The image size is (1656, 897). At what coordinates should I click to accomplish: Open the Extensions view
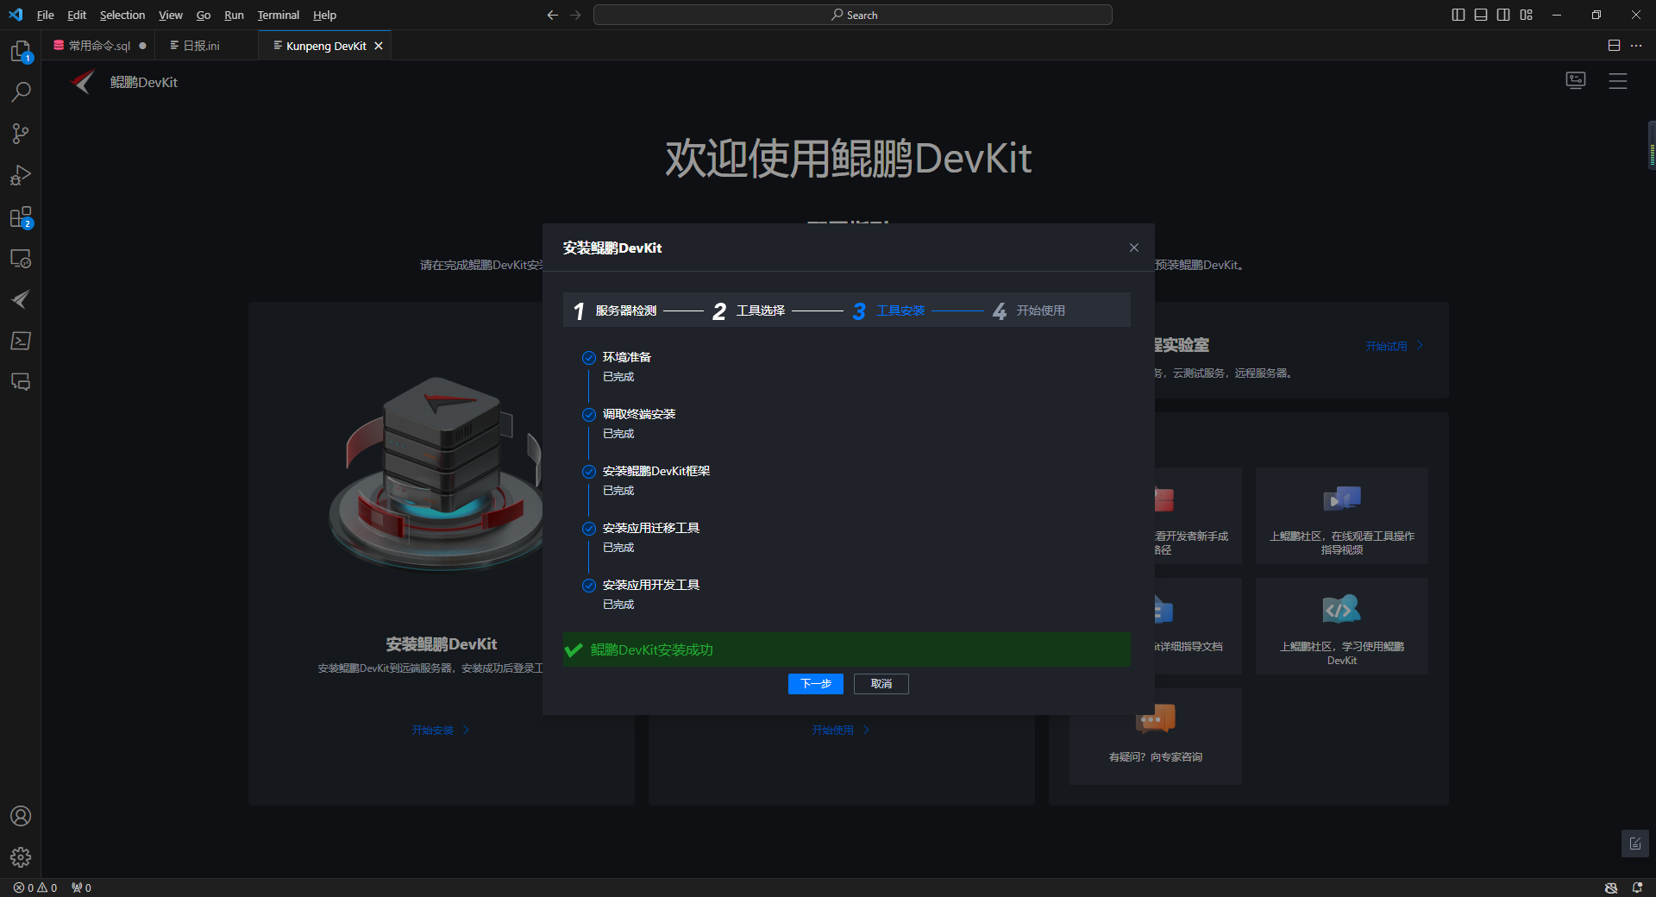click(21, 216)
